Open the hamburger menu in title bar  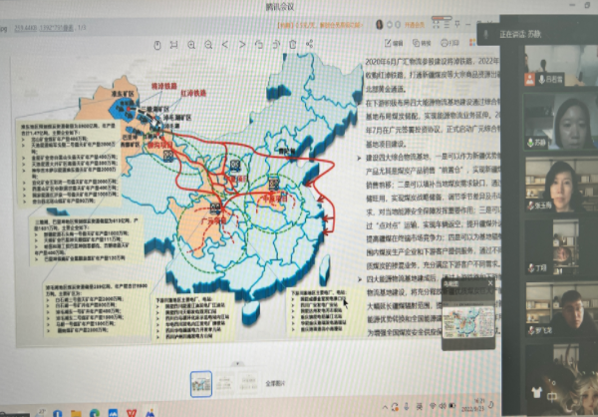[x=447, y=24]
